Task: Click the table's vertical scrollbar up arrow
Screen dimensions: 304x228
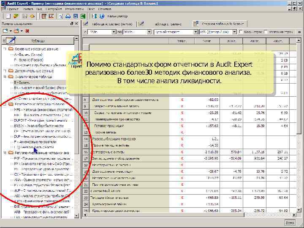Action: point(299,41)
